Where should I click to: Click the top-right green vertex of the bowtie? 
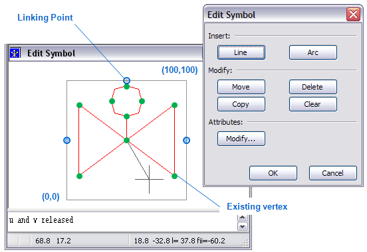tap(174, 105)
